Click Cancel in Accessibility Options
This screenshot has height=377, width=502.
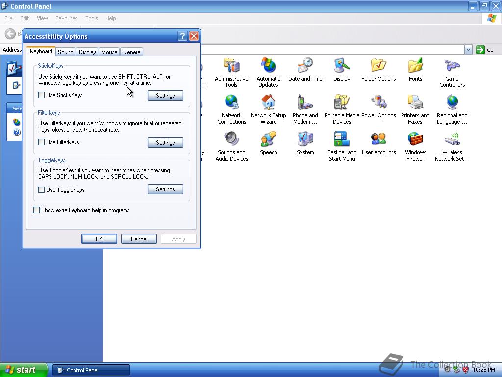tap(139, 239)
